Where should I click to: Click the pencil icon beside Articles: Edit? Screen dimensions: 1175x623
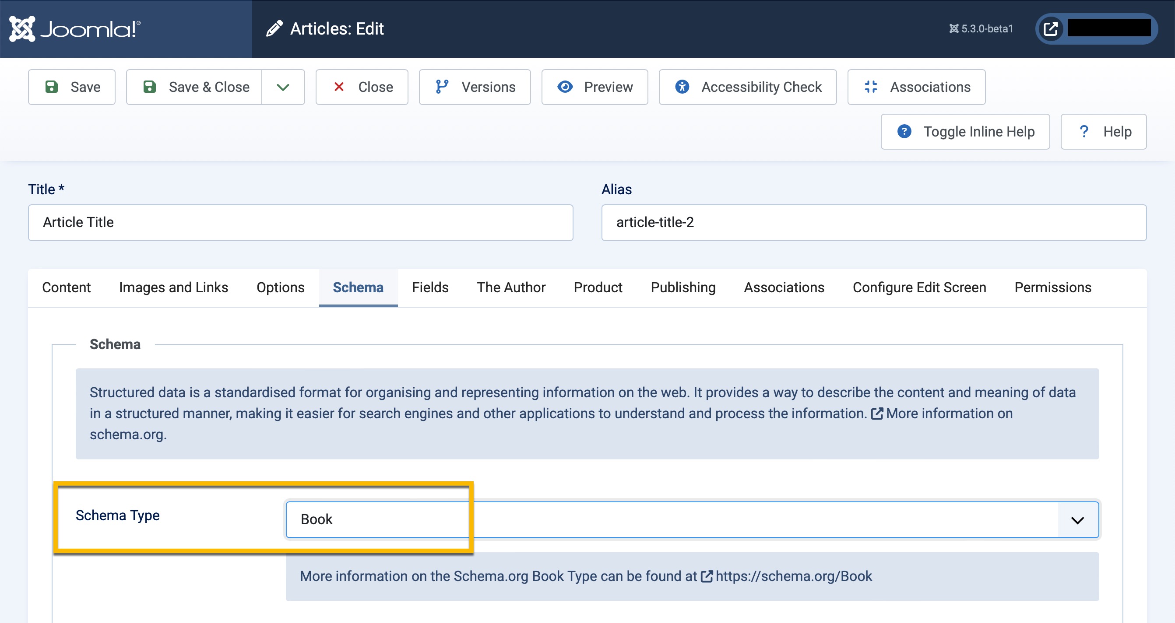click(x=274, y=29)
